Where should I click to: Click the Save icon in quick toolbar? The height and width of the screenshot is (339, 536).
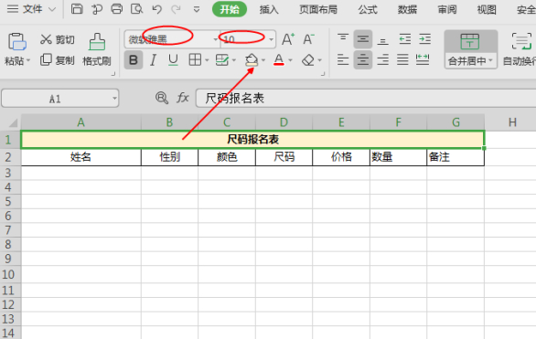coord(77,9)
